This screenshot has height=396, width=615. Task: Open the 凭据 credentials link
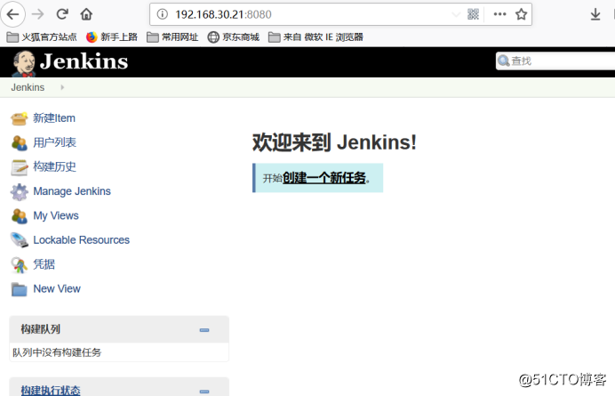(44, 264)
